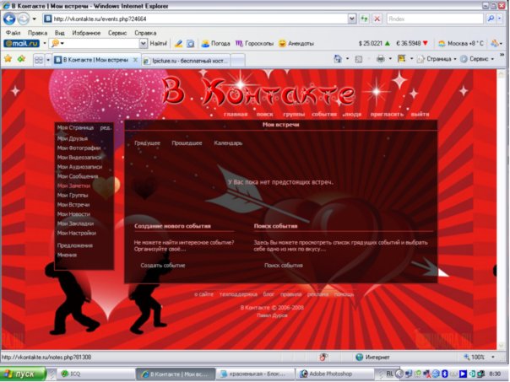Viewport: 510px width, 382px height.
Task: Open the zoom level 100% dropdown
Action: click(493, 357)
